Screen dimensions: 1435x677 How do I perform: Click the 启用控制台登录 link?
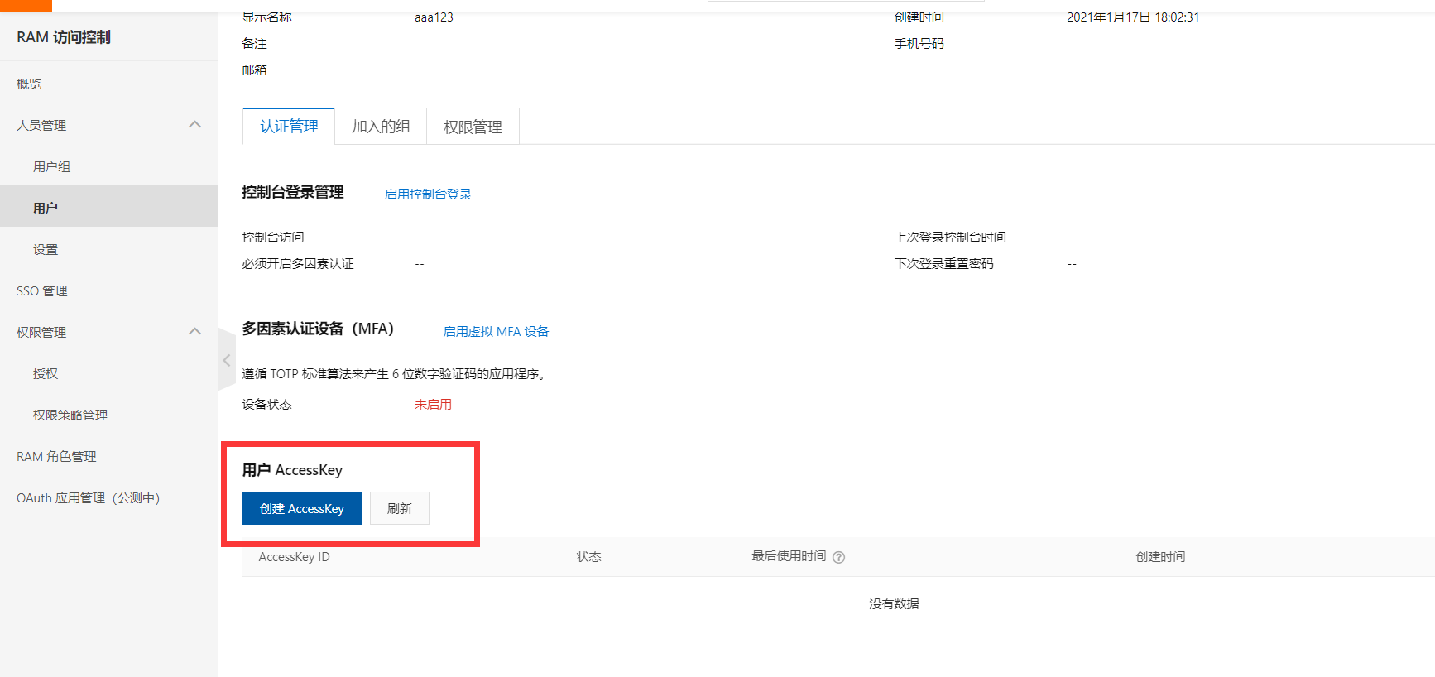click(x=428, y=194)
